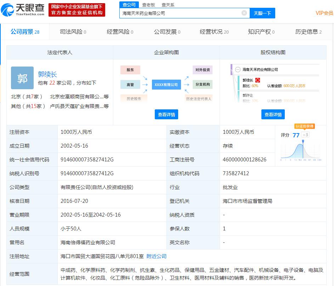Screen dimensions: 334x286
Task: Click operating status value 存续
Action: coord(228,146)
